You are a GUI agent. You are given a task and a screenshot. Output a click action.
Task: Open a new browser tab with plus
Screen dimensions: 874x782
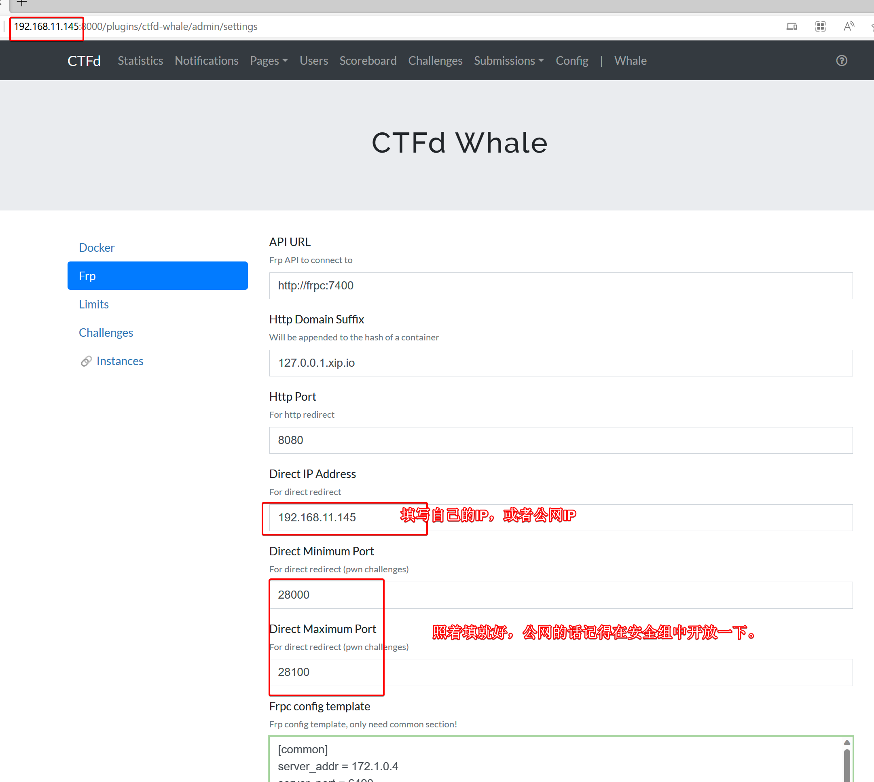coord(22,3)
